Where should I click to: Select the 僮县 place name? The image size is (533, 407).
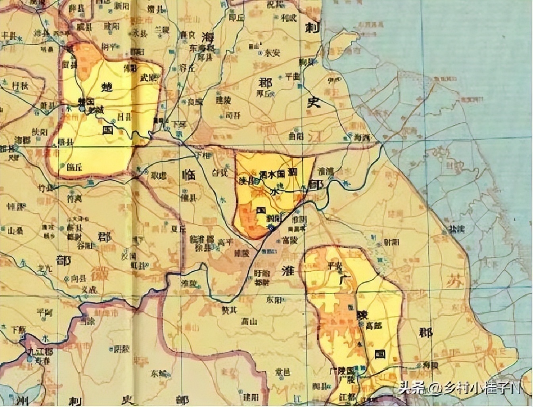(188, 198)
